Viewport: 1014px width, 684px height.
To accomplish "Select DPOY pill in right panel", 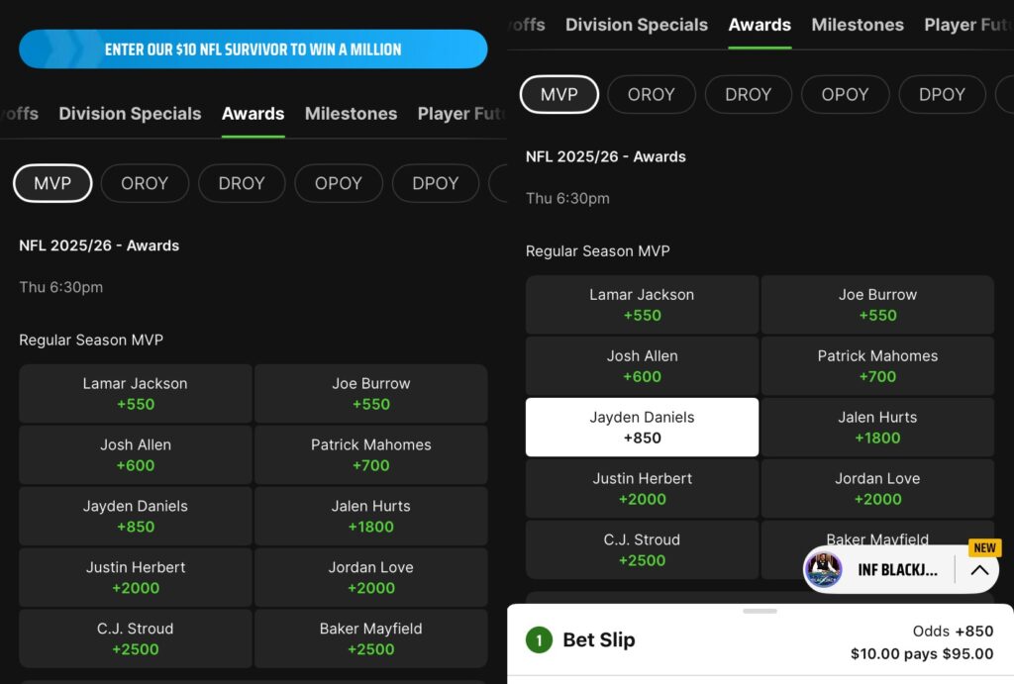I will (x=943, y=94).
